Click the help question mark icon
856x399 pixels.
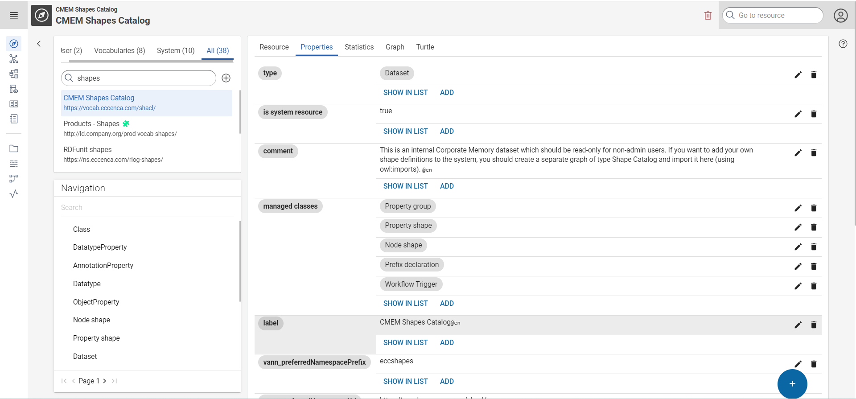843,44
